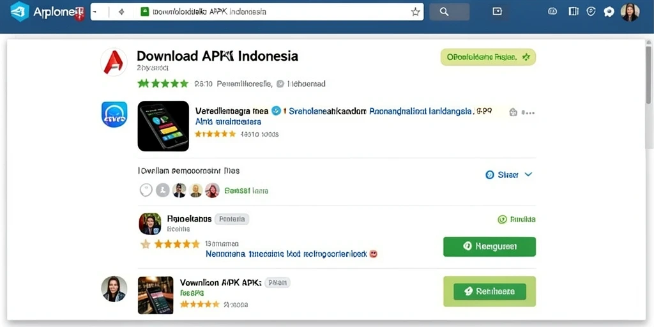Click the grey person avatar
This screenshot has width=654, height=327.
click(163, 190)
